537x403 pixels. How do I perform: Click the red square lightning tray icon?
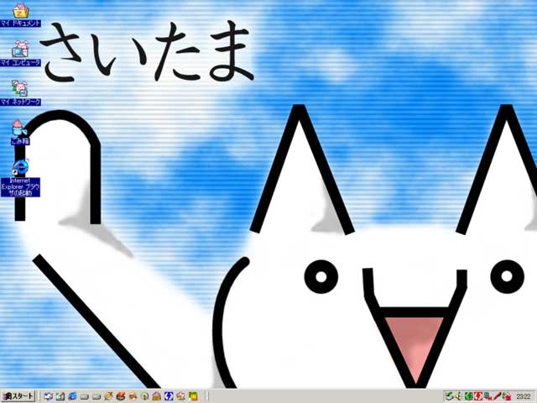point(477,395)
